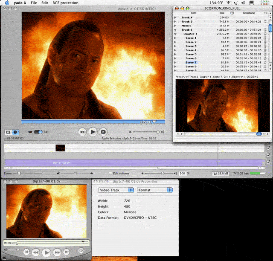Open the Format dropdown in Properties
Image resolution: width=273 pixels, height=261 pixels.
point(155,190)
